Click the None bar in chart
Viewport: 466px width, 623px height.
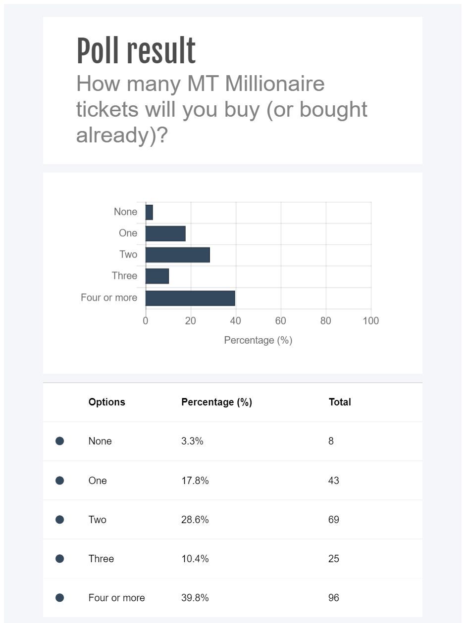(149, 212)
